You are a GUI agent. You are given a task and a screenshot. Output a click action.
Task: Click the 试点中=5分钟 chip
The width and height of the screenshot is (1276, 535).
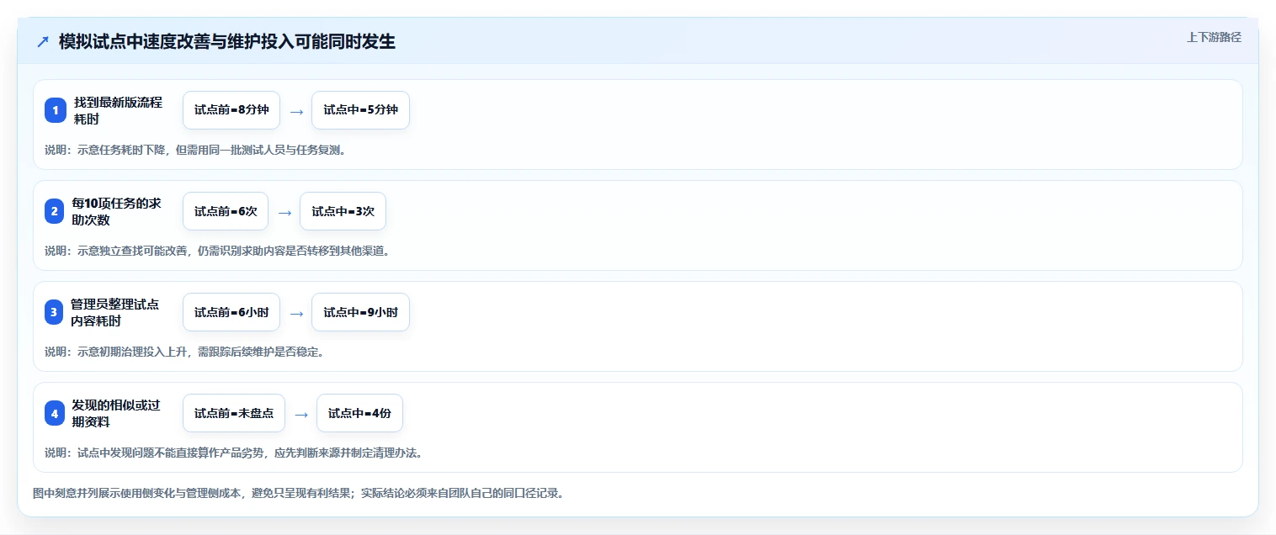[360, 110]
